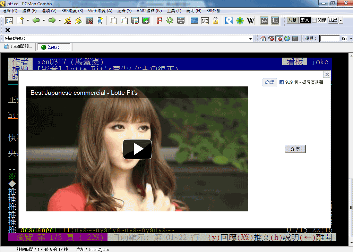Click the video title 'Best Japanese commercial'
This screenshot has height=252, width=353.
(x=84, y=93)
